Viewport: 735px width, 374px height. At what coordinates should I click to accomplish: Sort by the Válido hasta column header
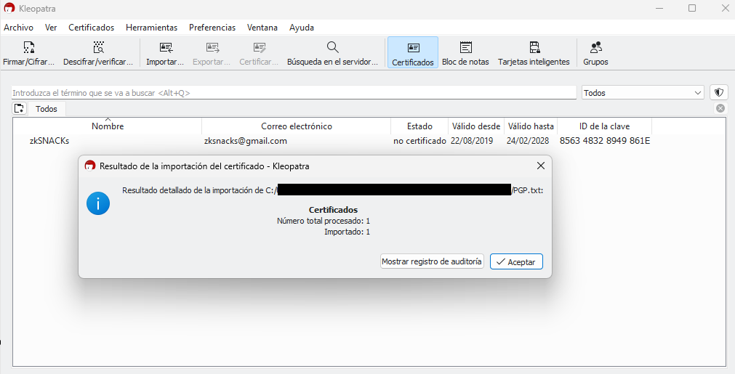click(x=531, y=126)
